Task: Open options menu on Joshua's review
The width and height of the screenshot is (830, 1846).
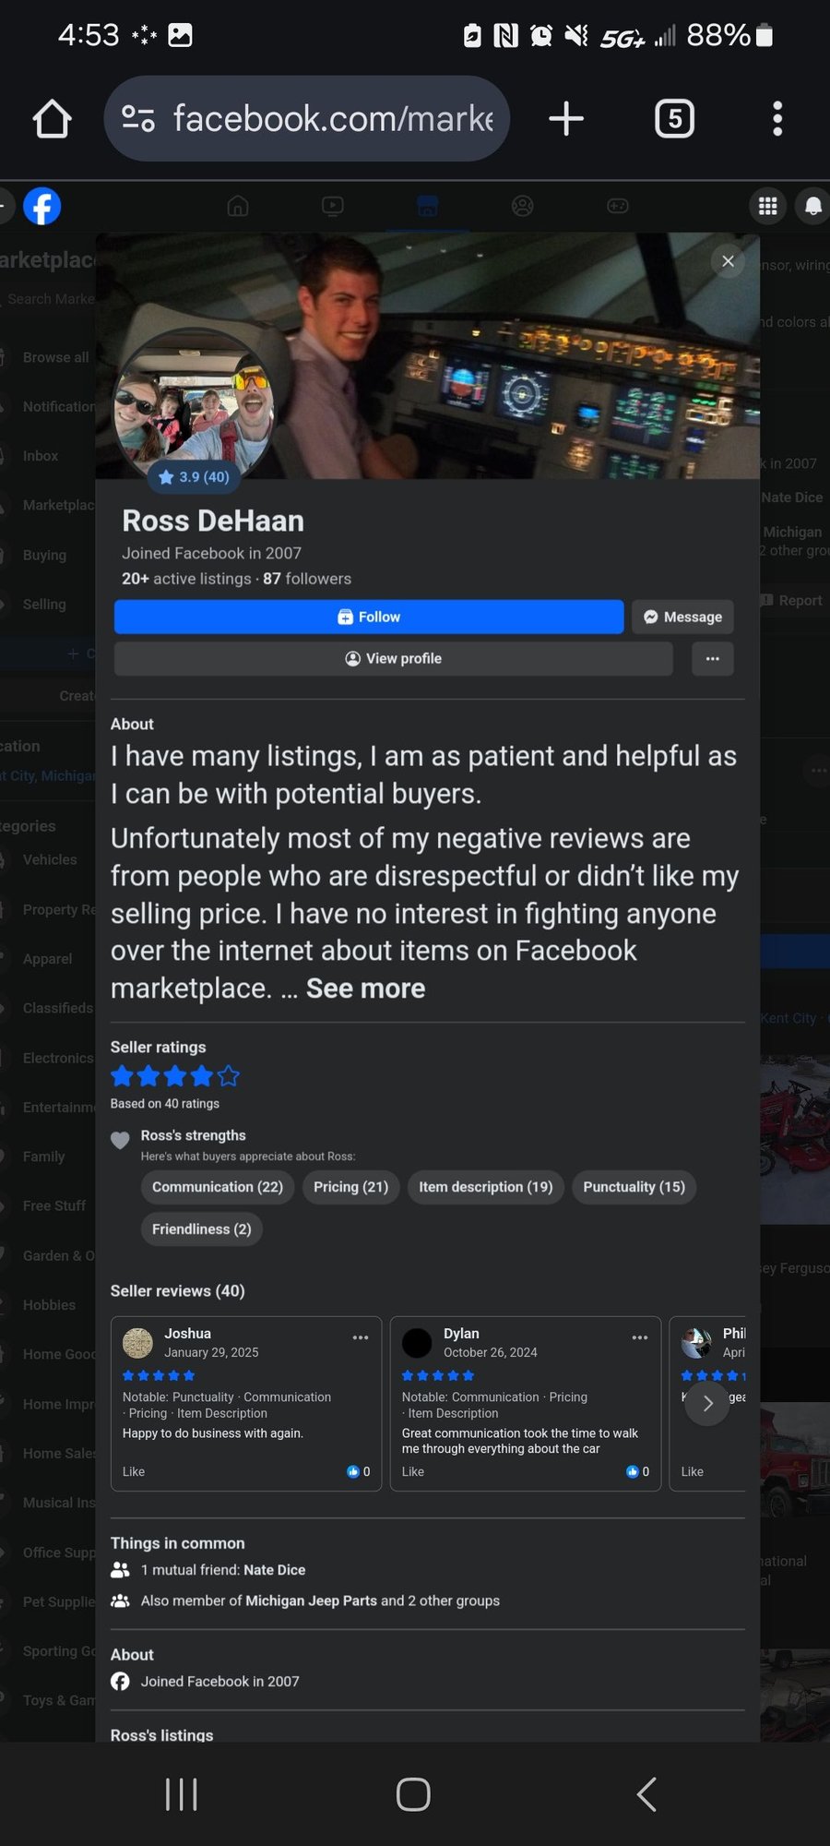Action: point(361,1337)
